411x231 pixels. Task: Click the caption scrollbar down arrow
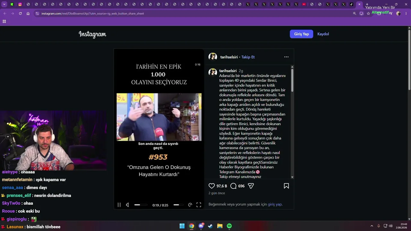(x=292, y=177)
